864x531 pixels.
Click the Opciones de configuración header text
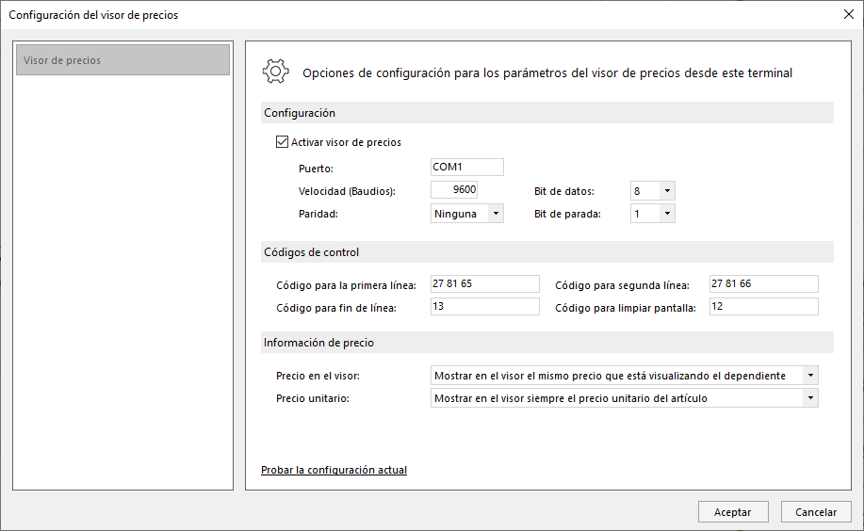[x=547, y=72]
